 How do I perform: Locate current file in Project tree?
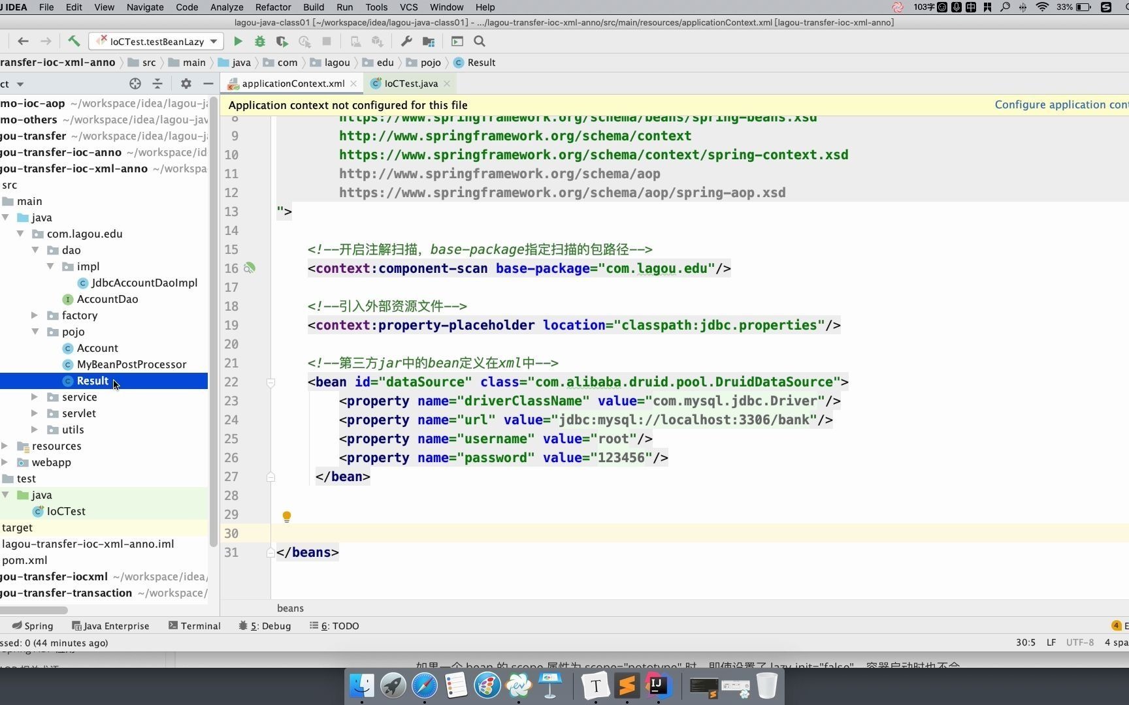tap(135, 84)
